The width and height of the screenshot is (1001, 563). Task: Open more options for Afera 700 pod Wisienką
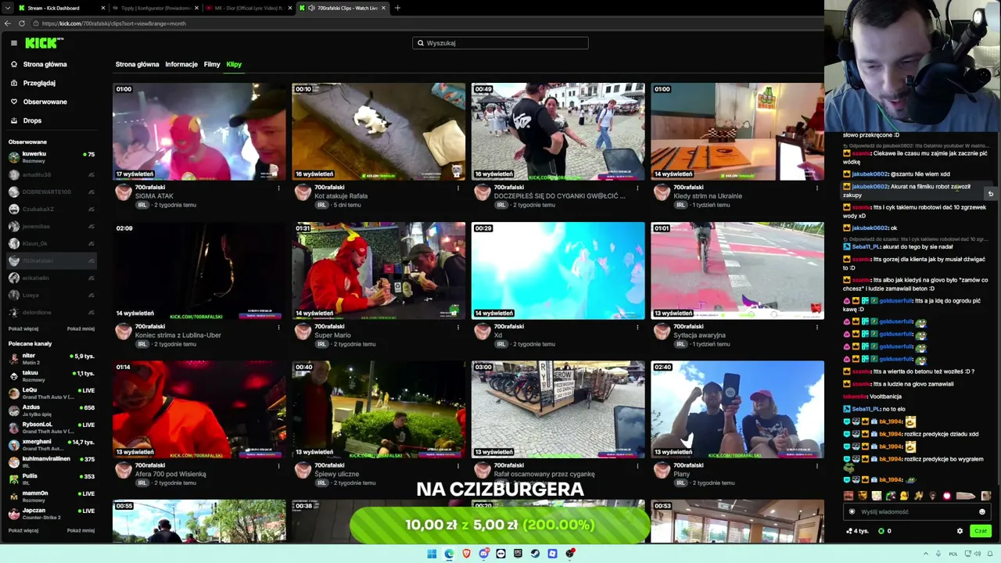279,466
